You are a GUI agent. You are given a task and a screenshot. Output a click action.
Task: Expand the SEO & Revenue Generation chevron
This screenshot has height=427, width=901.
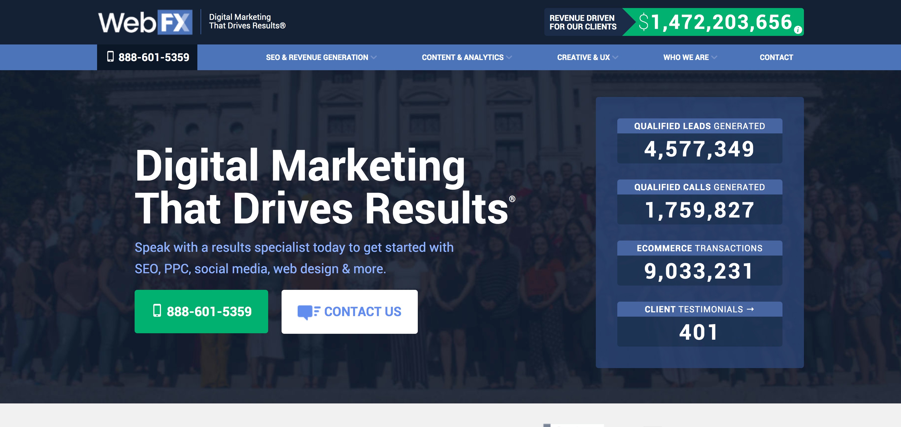374,57
